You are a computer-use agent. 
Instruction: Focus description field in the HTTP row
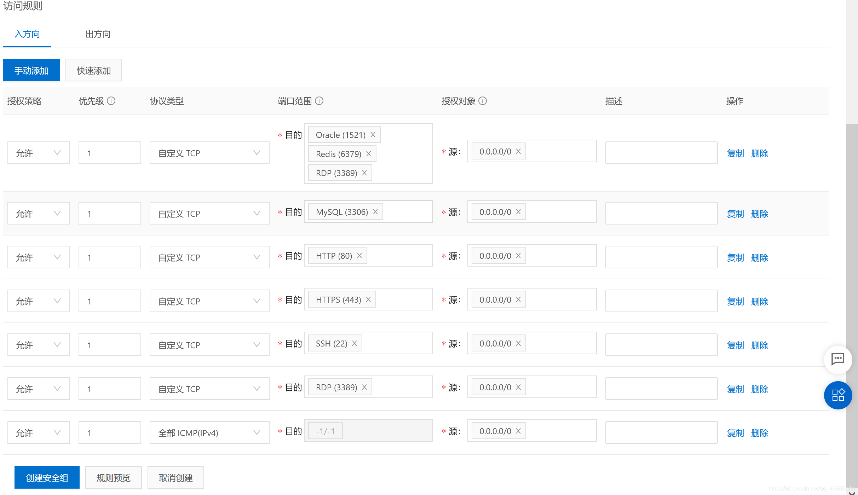[661, 257]
